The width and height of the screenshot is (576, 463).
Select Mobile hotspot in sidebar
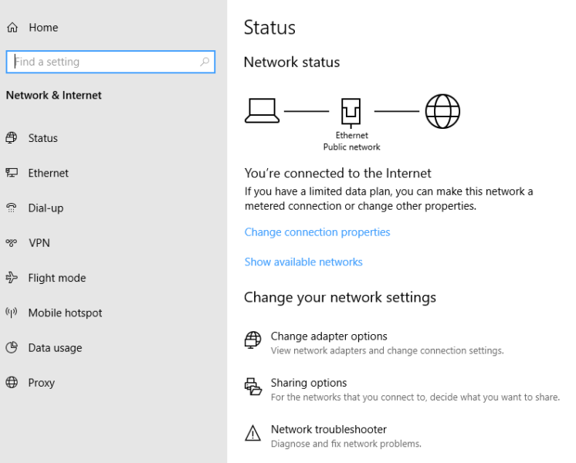point(65,313)
